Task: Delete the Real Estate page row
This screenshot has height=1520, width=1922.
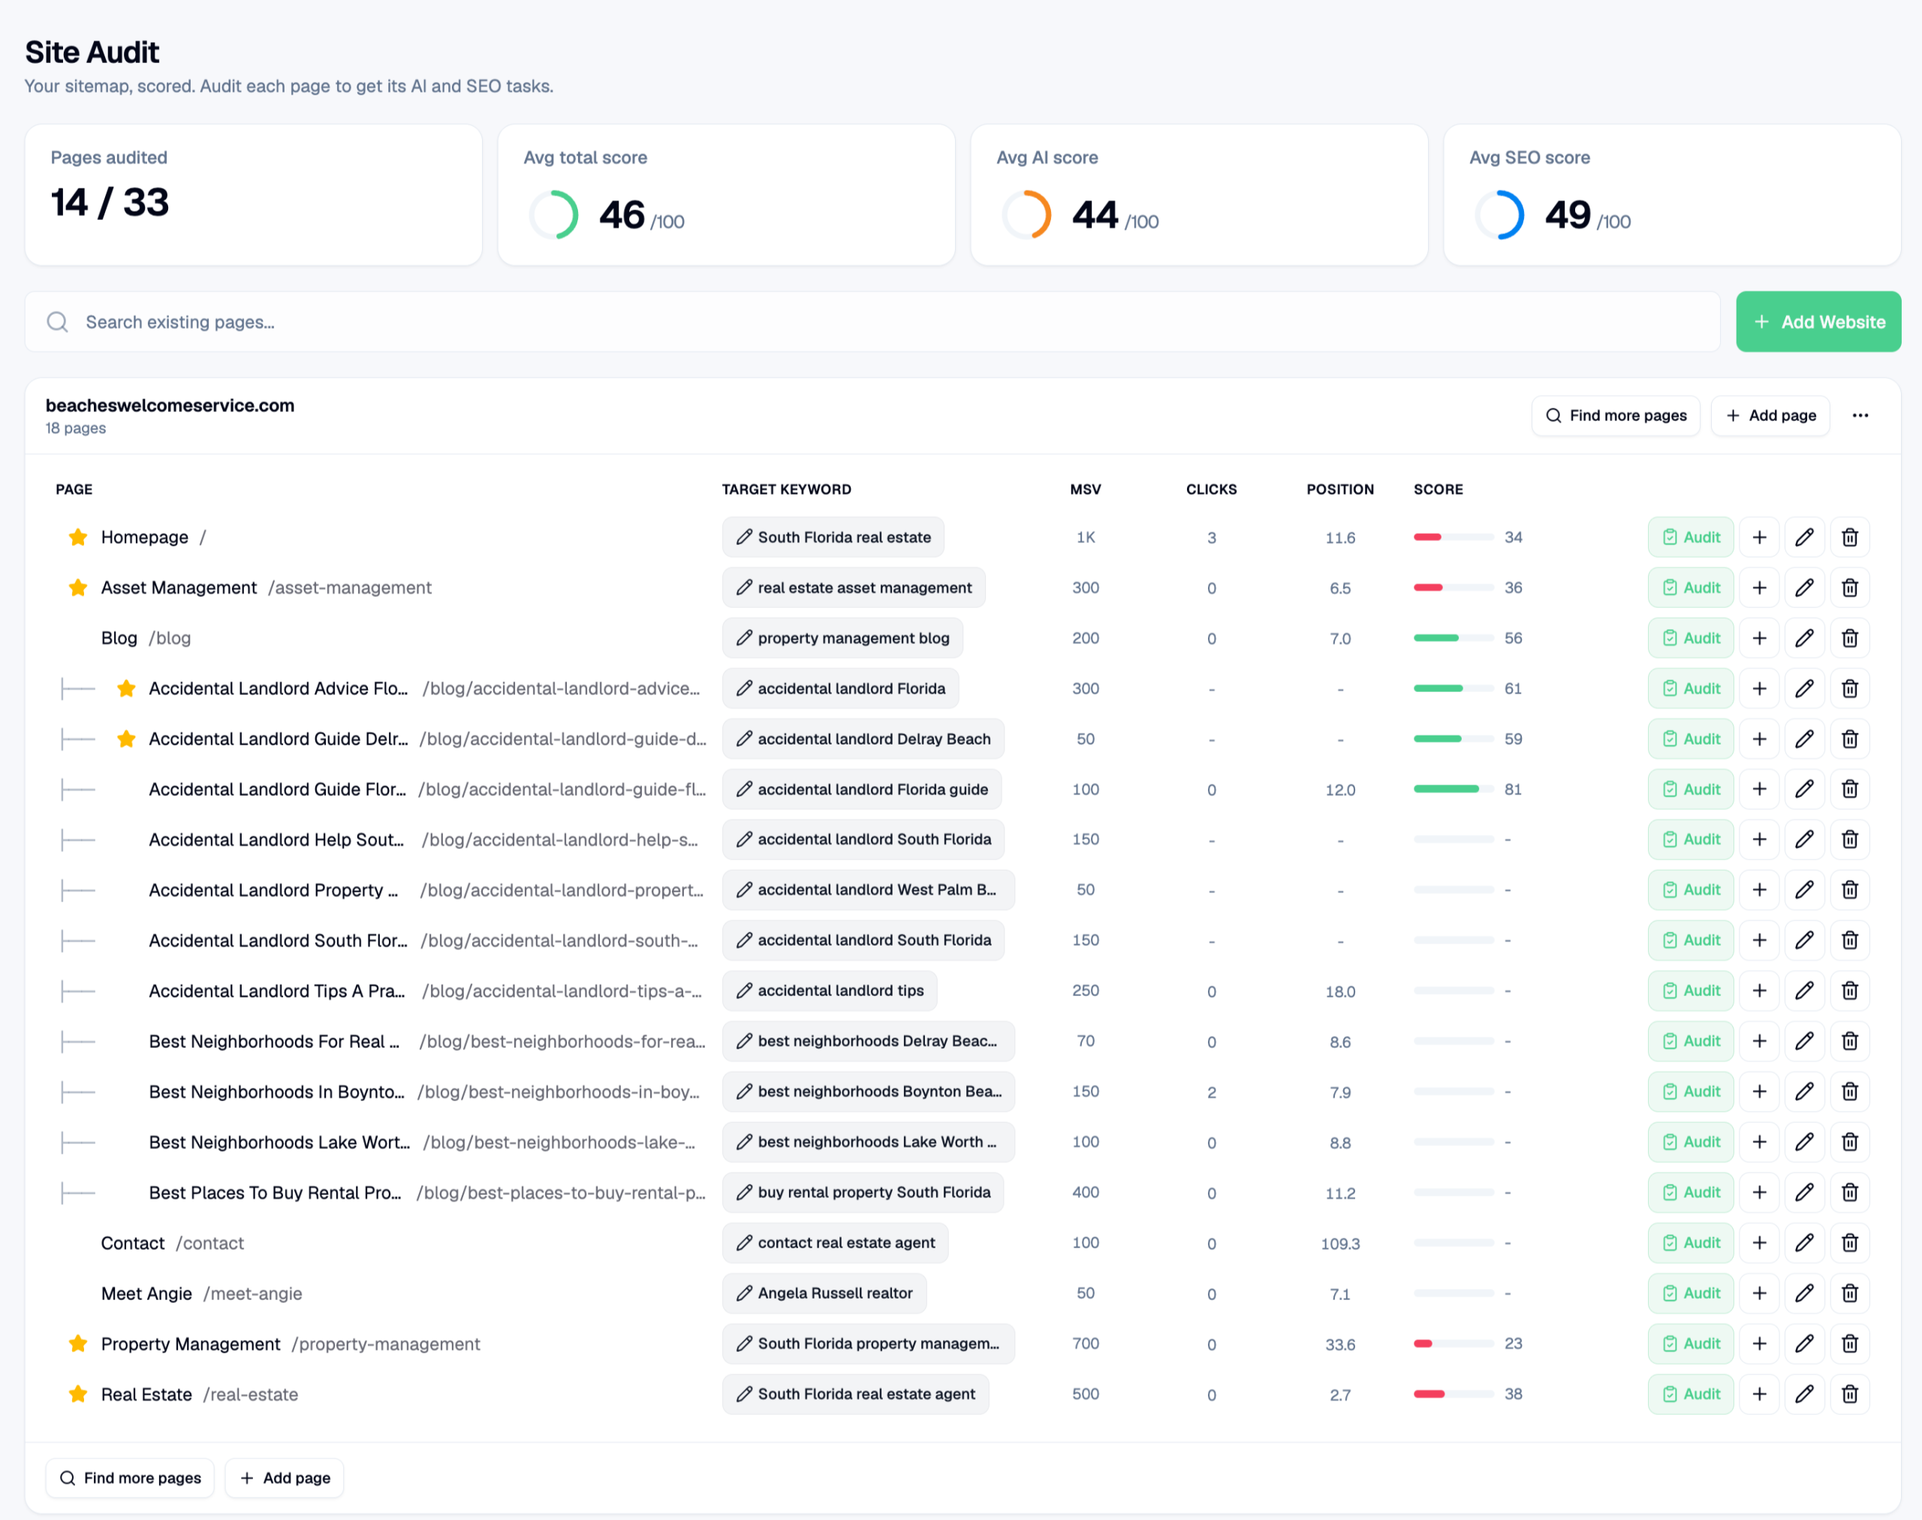Action: [1849, 1394]
